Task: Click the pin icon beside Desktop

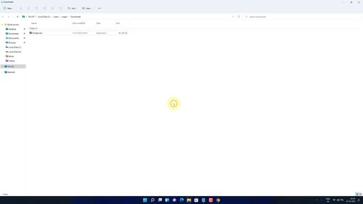Action: click(x=24, y=29)
